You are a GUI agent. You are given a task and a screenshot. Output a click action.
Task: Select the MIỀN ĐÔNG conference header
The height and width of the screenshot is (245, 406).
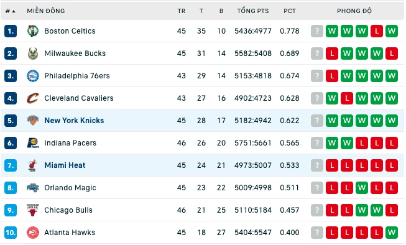pyautogui.click(x=46, y=11)
